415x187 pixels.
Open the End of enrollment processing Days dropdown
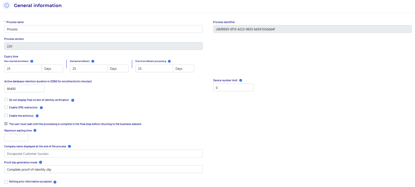click(x=183, y=69)
